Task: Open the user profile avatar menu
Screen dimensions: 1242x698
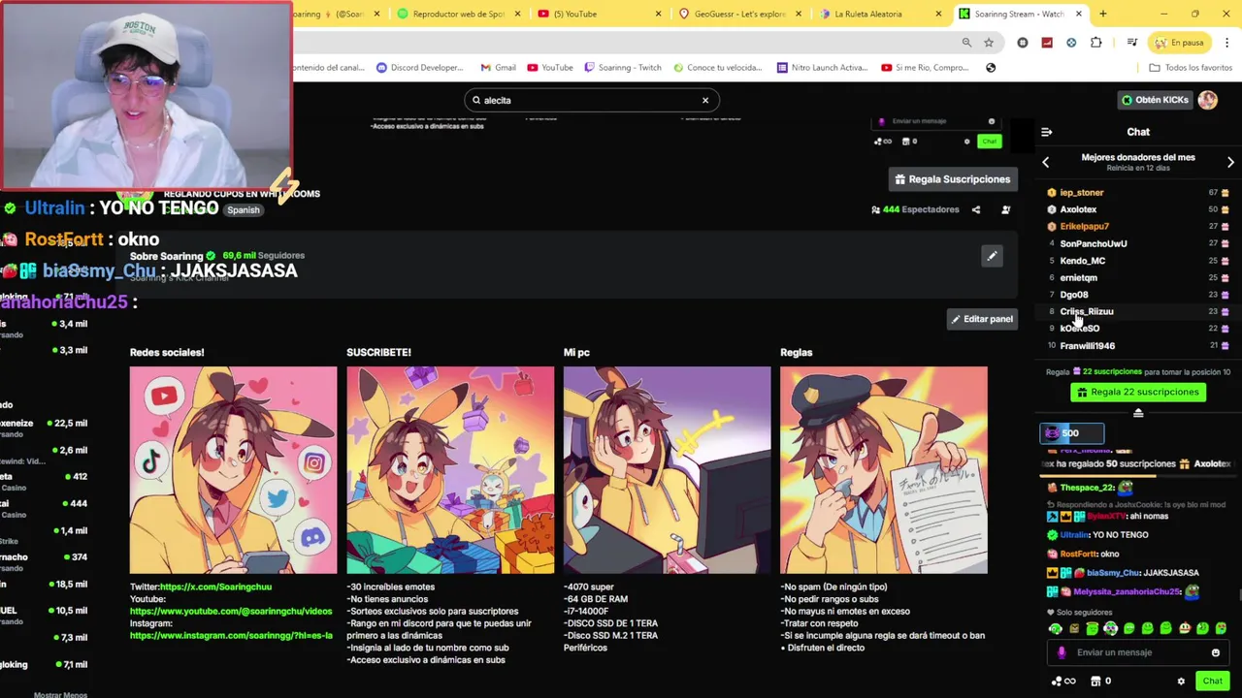Action: point(1208,100)
